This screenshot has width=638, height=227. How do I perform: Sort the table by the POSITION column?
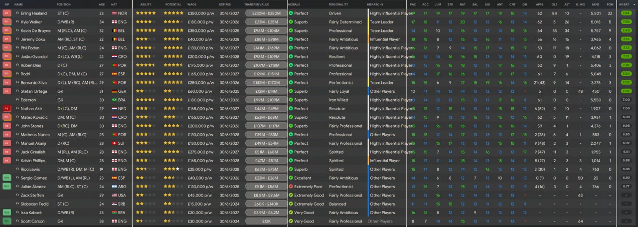tap(63, 4)
